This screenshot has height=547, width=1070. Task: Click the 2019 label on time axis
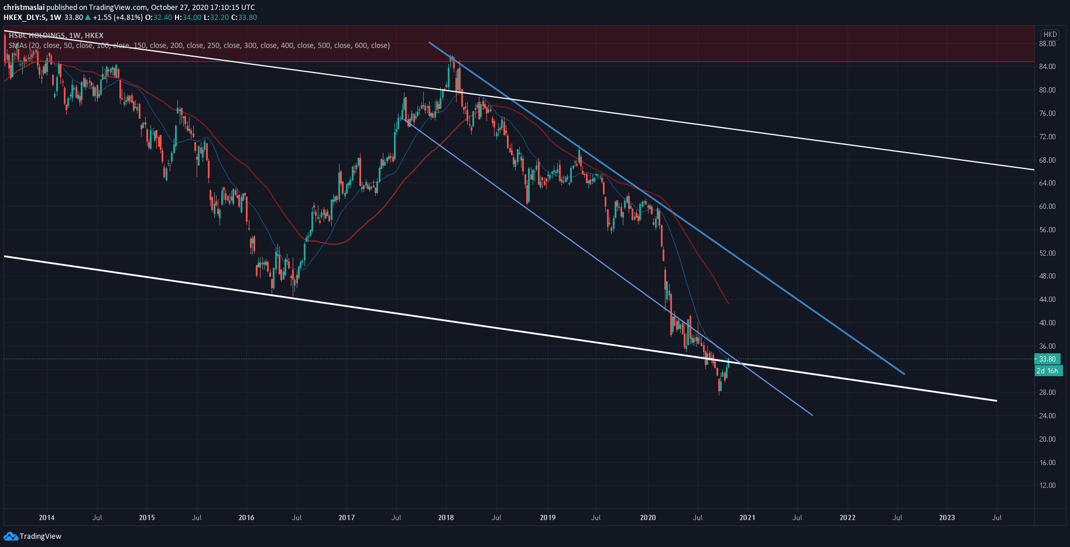click(x=548, y=518)
